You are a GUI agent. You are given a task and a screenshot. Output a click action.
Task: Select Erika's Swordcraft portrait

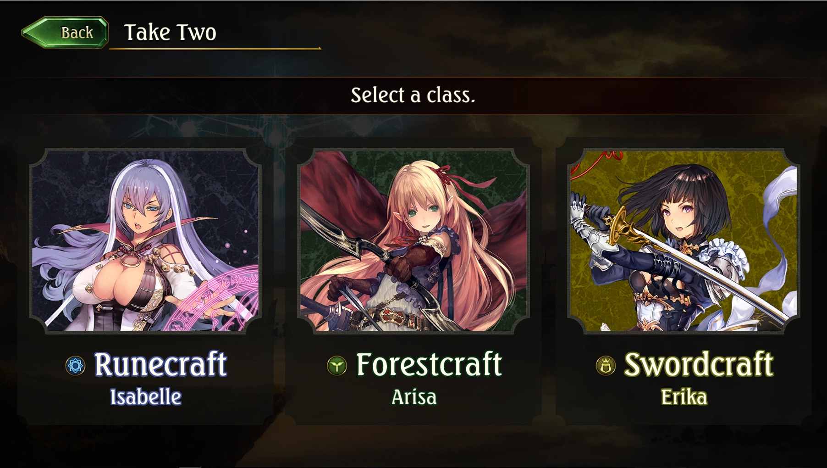pyautogui.click(x=684, y=241)
